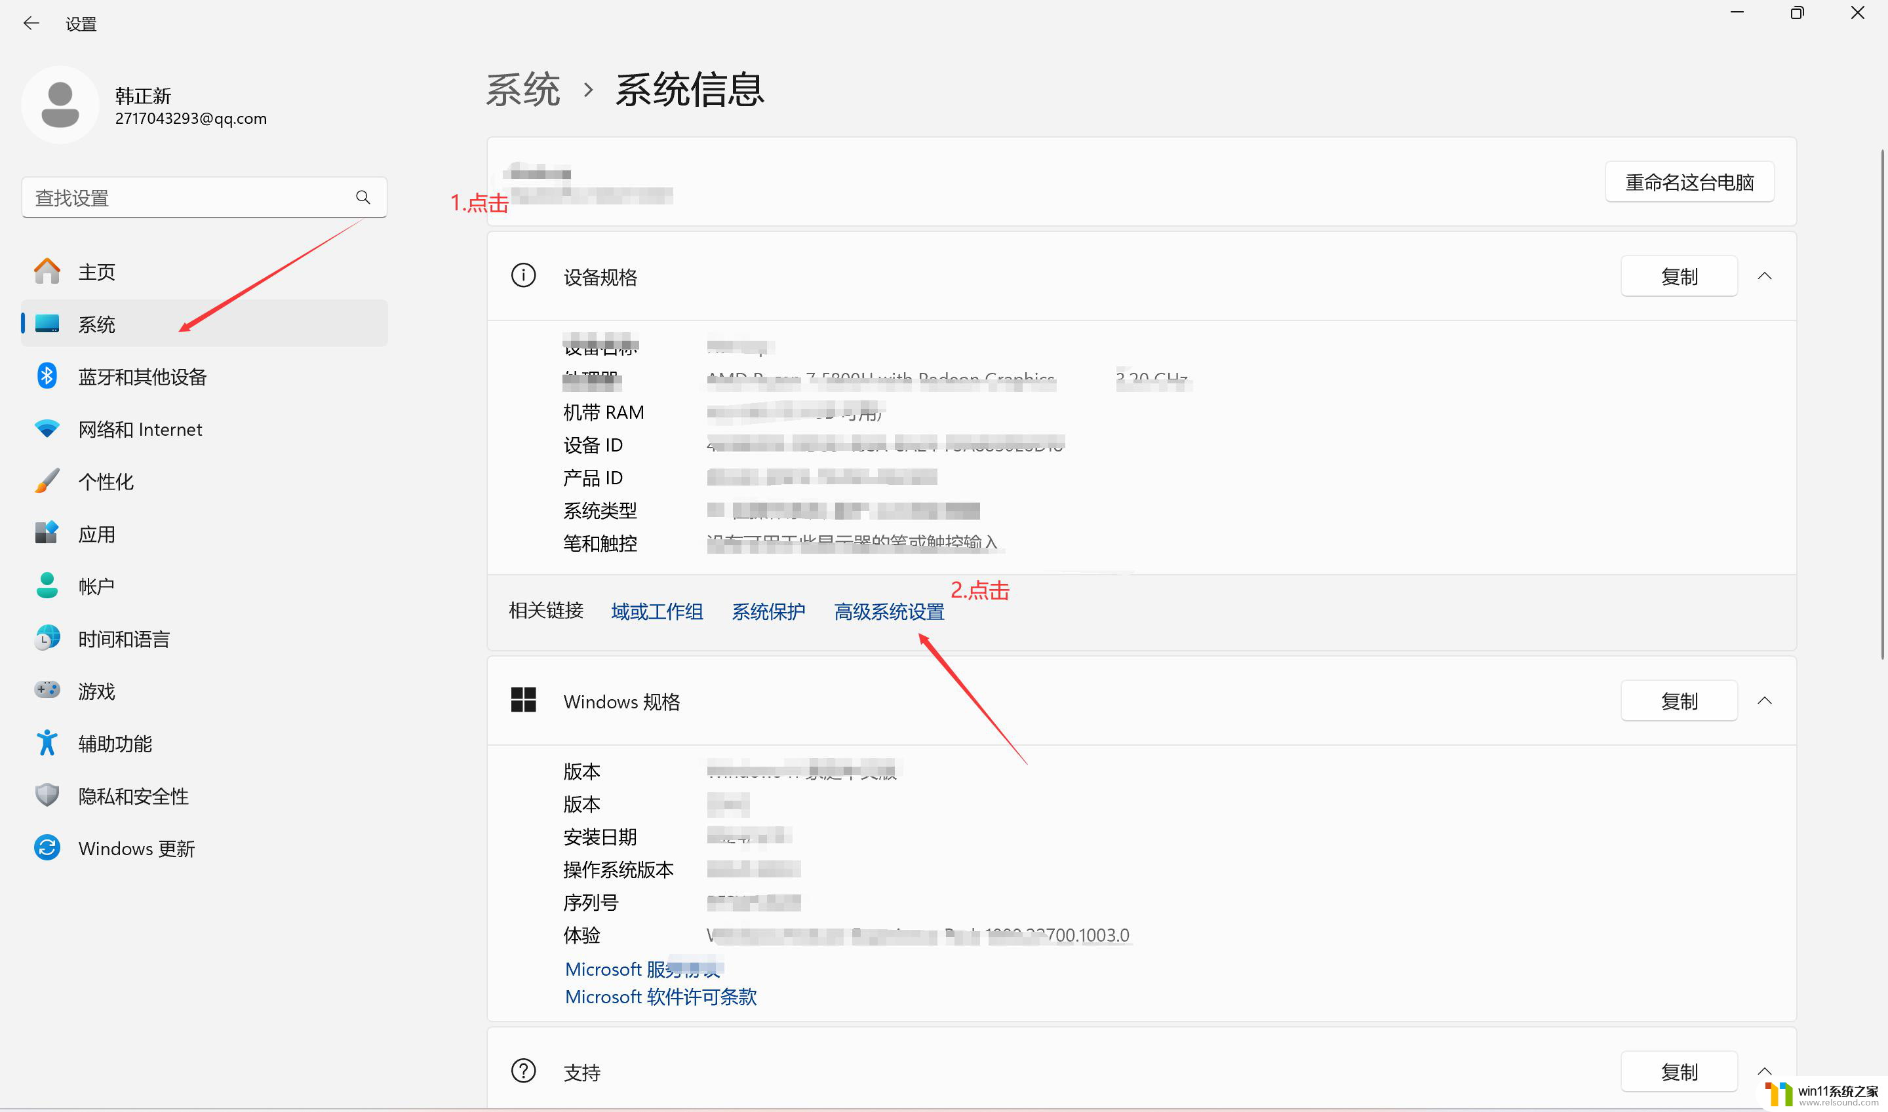
Task: Click the 设备 ID label
Action: [x=593, y=445]
